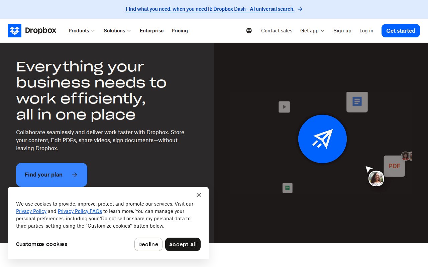Viewport: 428px width, 267px height.
Task: Click the woman's avatar near the cursor
Action: pos(376,179)
